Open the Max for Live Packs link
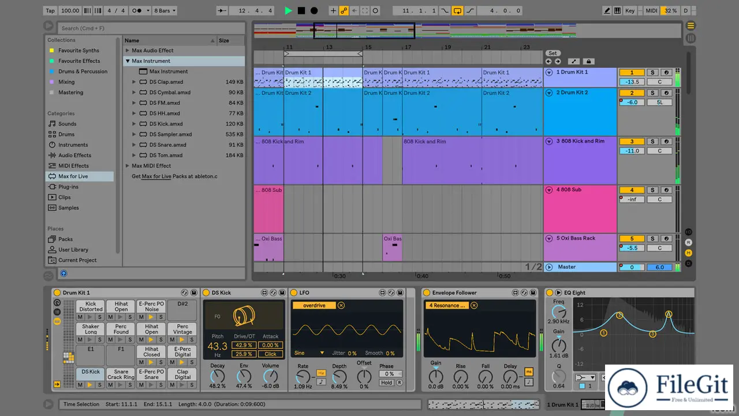Viewport: 739px width, 416px height. click(x=156, y=176)
